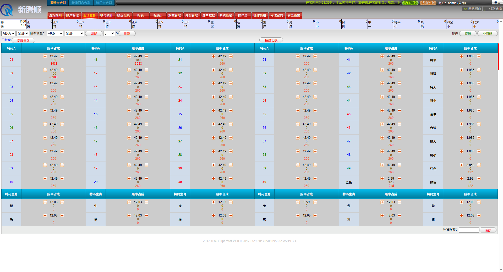Click the plus icon for zodiac 鼠
The image size is (503, 272).
pyautogui.click(x=45, y=202)
